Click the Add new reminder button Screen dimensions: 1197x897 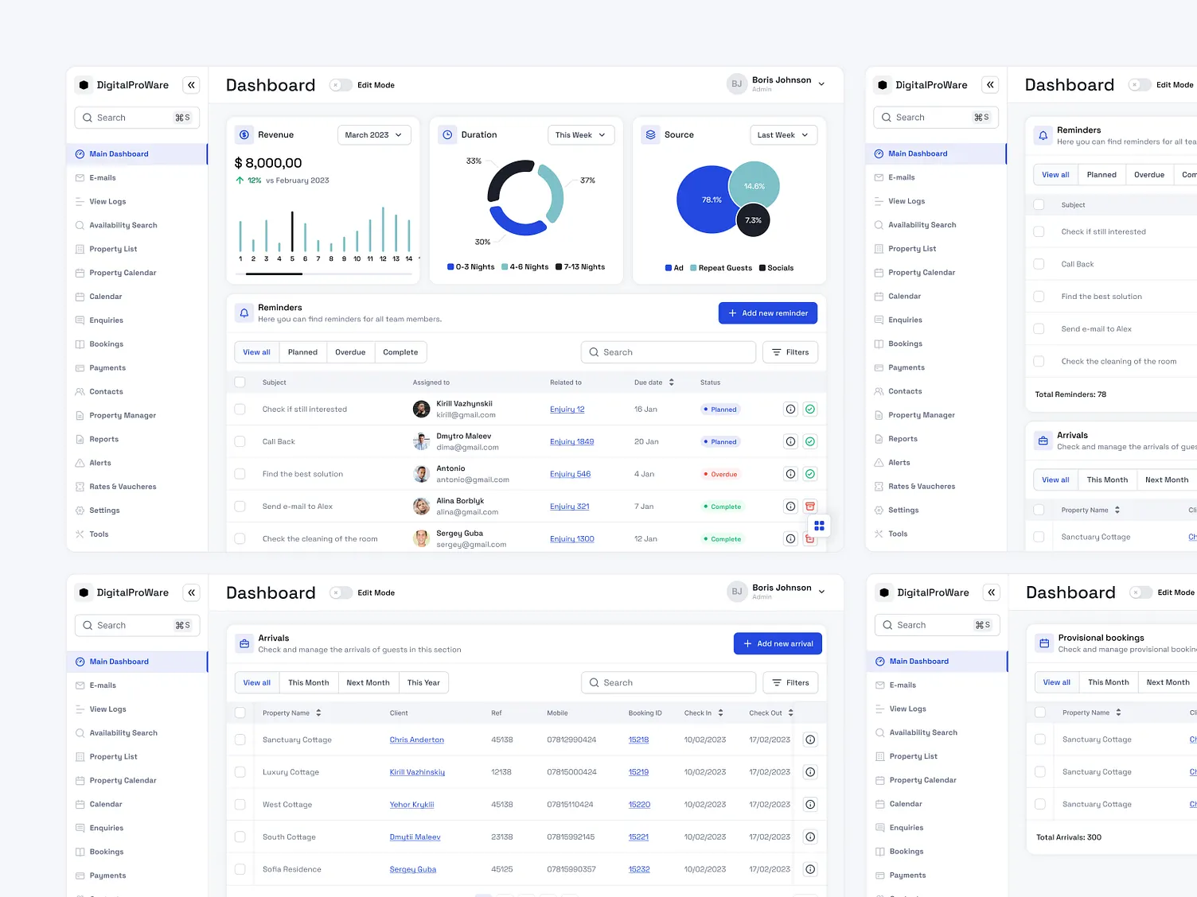point(767,313)
